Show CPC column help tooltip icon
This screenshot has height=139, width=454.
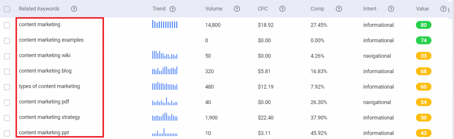(x=282, y=9)
